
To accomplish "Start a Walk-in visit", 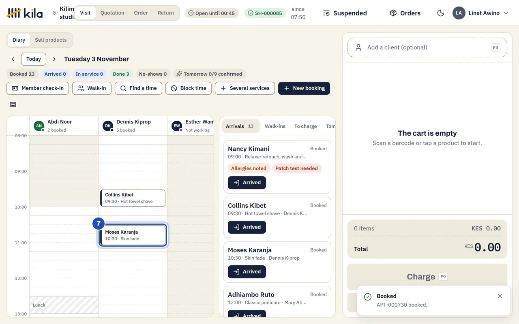I will tap(92, 88).
